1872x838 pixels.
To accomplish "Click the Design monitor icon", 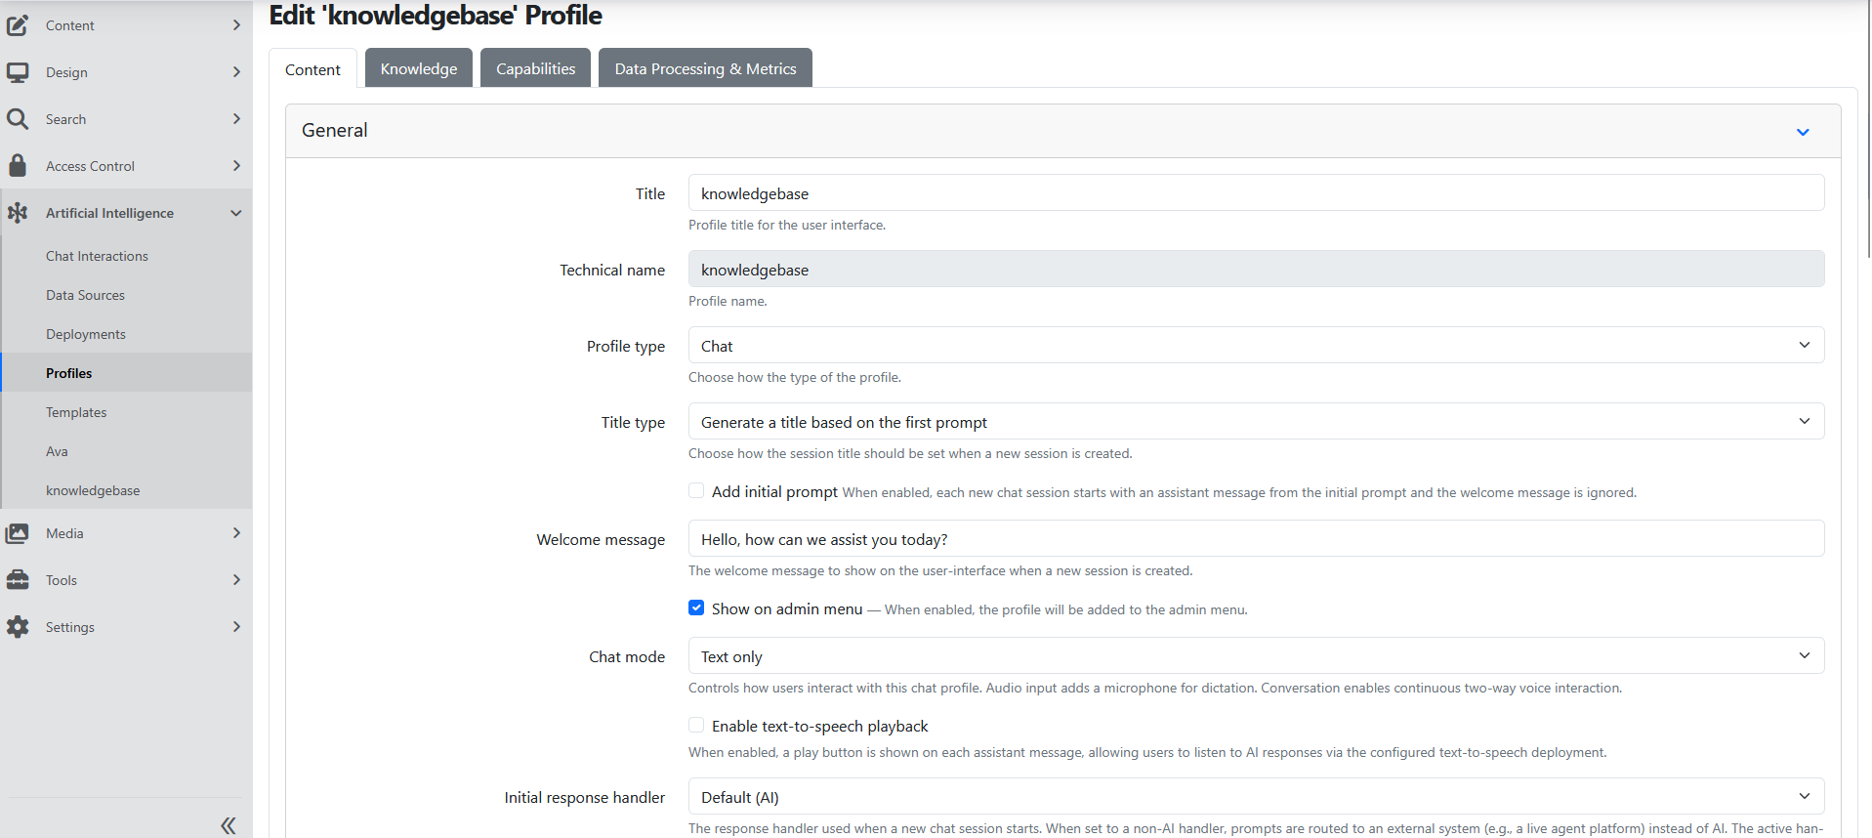I will click(18, 72).
